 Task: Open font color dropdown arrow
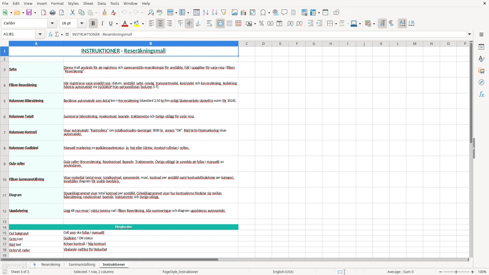pyautogui.click(x=130, y=24)
